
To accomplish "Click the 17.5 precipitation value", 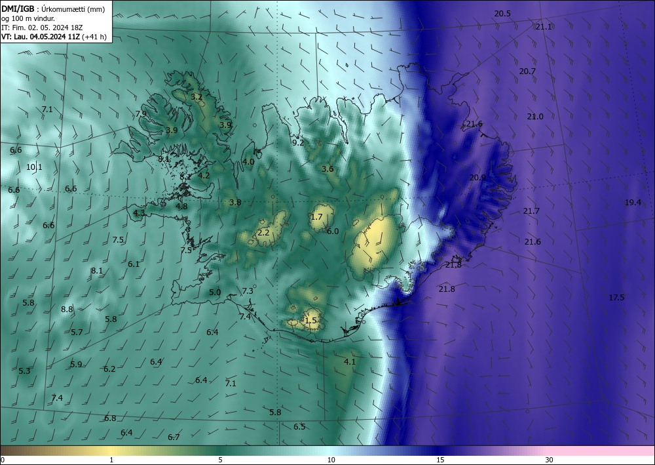I will pyautogui.click(x=616, y=298).
